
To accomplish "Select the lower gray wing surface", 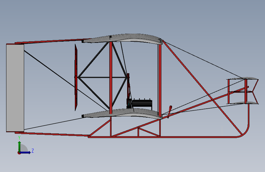I will pos(123,114).
